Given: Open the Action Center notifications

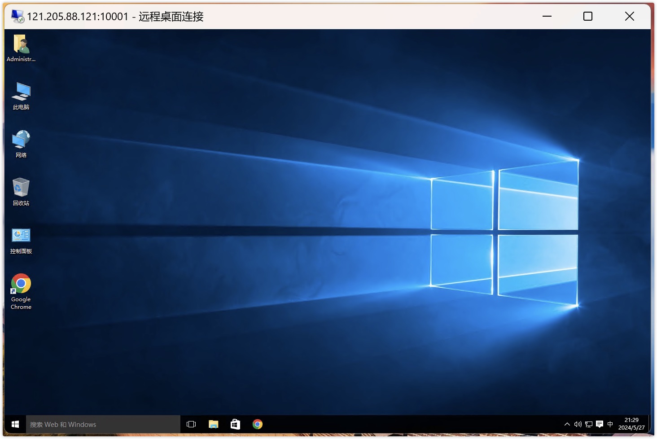Looking at the screenshot, I should (x=599, y=424).
